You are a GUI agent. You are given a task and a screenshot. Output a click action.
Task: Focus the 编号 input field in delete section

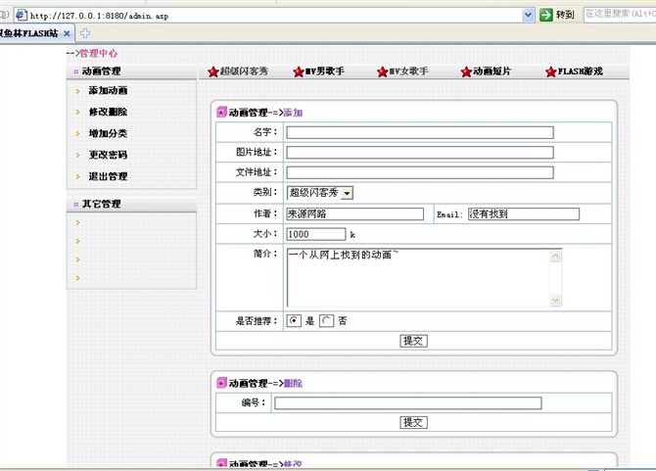pos(408,403)
